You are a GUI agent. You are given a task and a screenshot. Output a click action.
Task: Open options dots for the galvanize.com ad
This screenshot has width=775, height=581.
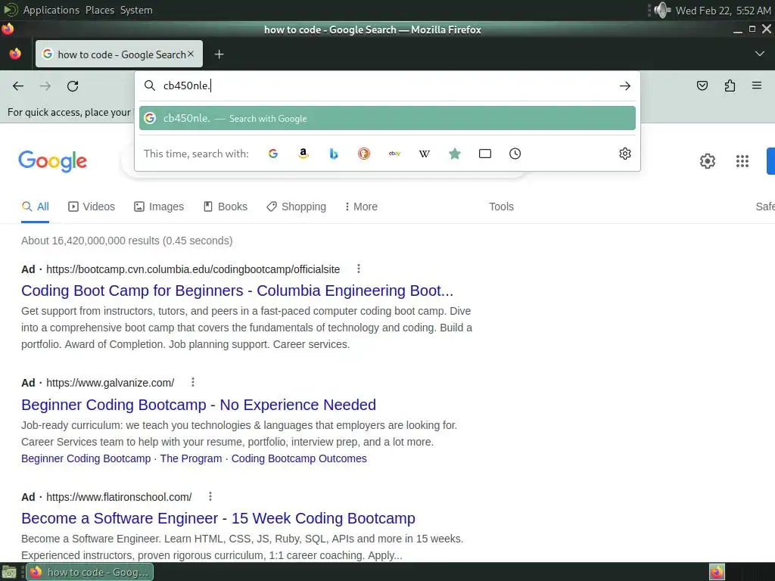193,382
